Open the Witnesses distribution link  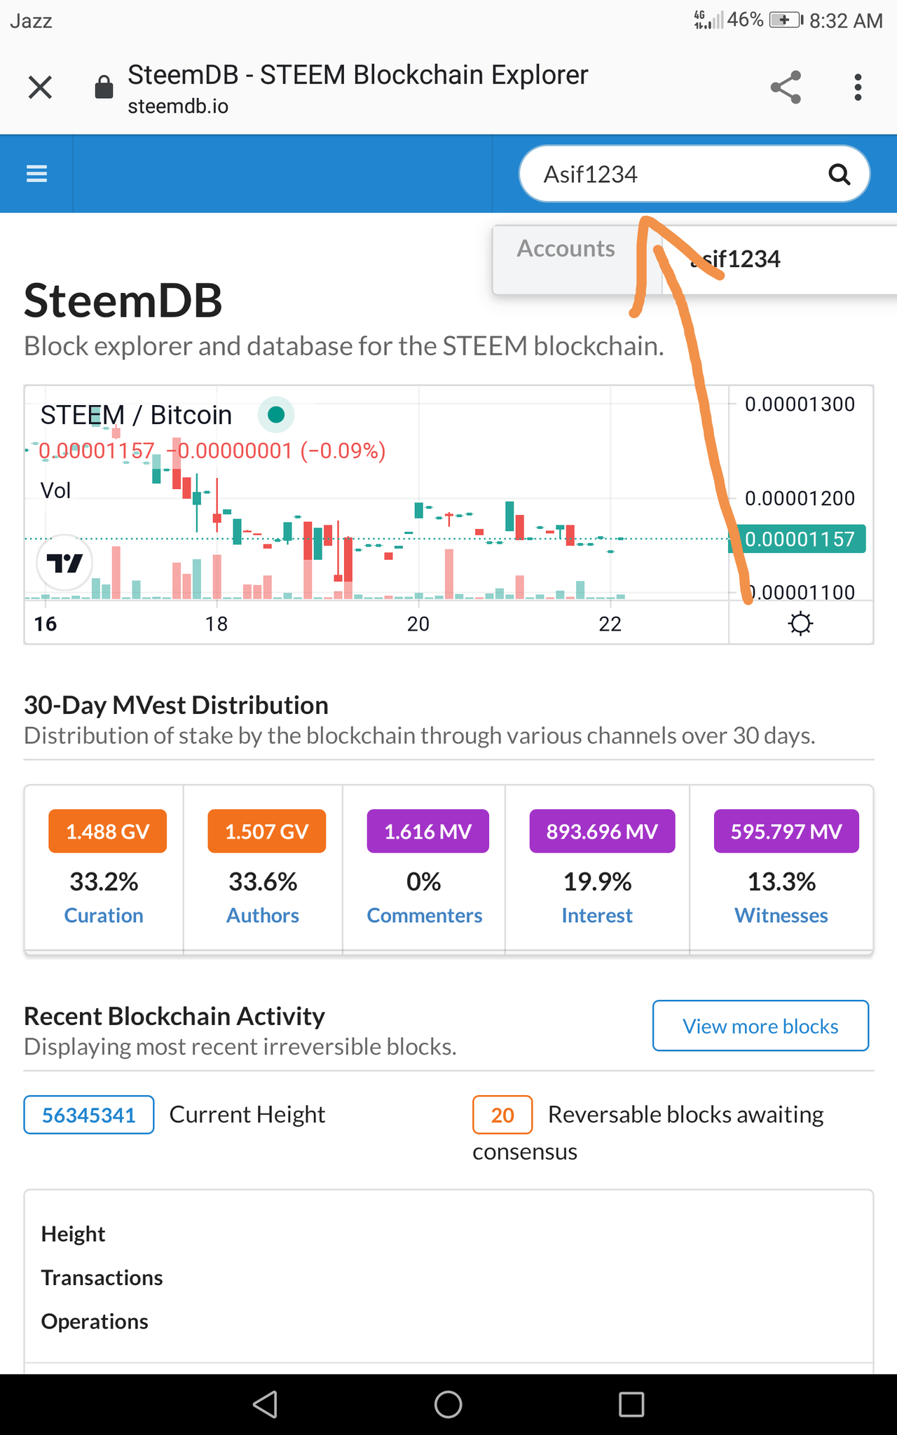781,915
